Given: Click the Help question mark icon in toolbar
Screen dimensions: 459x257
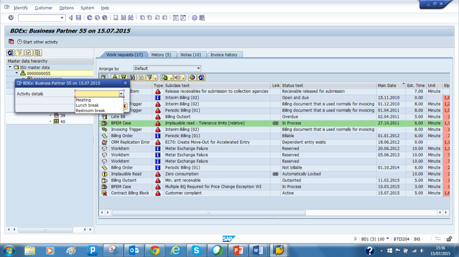Looking at the screenshot, I should point(194,18).
